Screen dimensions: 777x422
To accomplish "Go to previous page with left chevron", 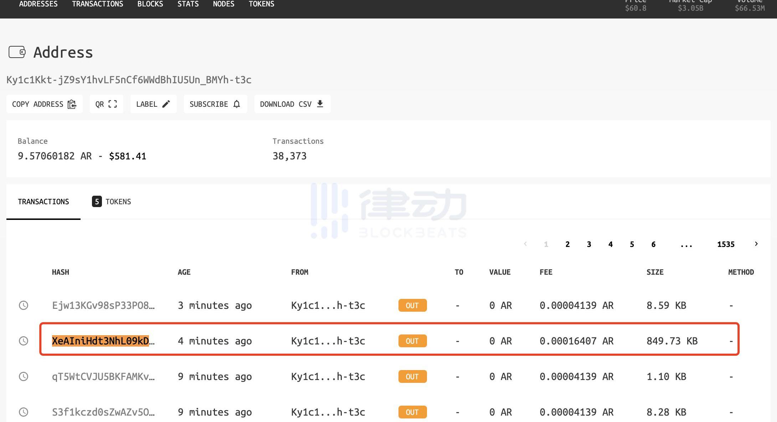I will (x=525, y=244).
